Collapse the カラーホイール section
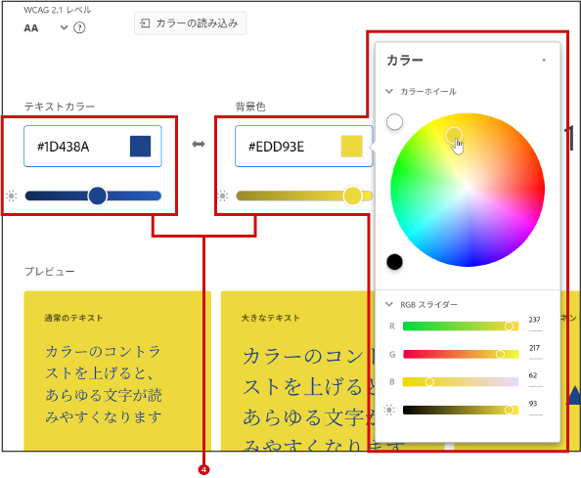This screenshot has width=581, height=478. click(x=389, y=91)
